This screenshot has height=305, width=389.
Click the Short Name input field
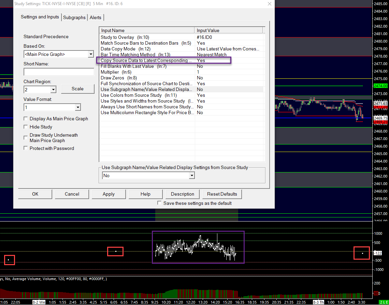[x=59, y=72]
